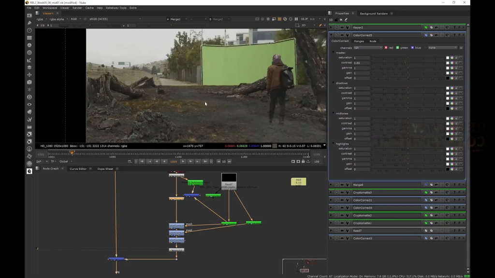Collapse the shadows section triangle

pos(334,83)
